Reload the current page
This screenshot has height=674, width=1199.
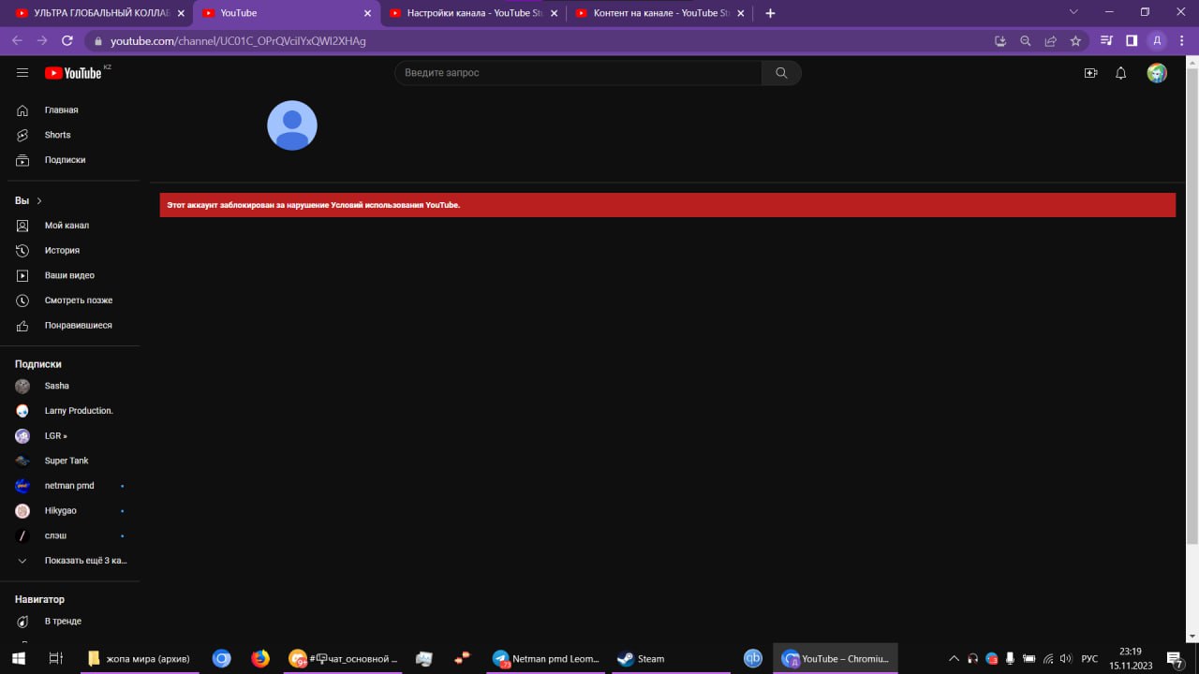(x=67, y=41)
